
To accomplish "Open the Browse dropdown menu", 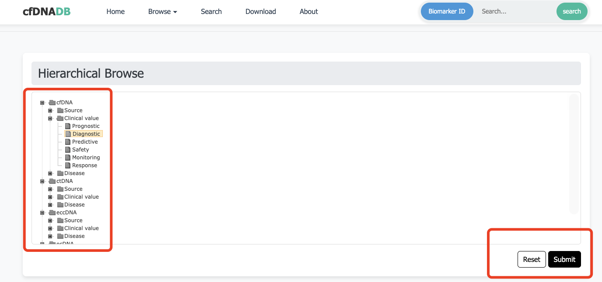I will [x=163, y=12].
